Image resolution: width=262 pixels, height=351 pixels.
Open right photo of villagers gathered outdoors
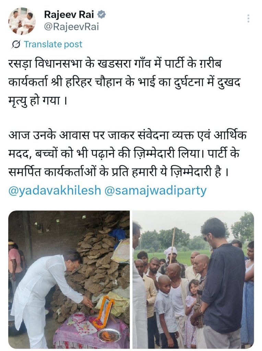coord(193,279)
